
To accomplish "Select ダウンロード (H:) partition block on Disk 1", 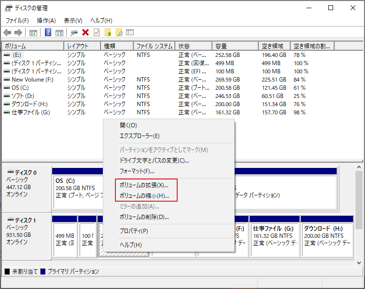I will [327, 236].
